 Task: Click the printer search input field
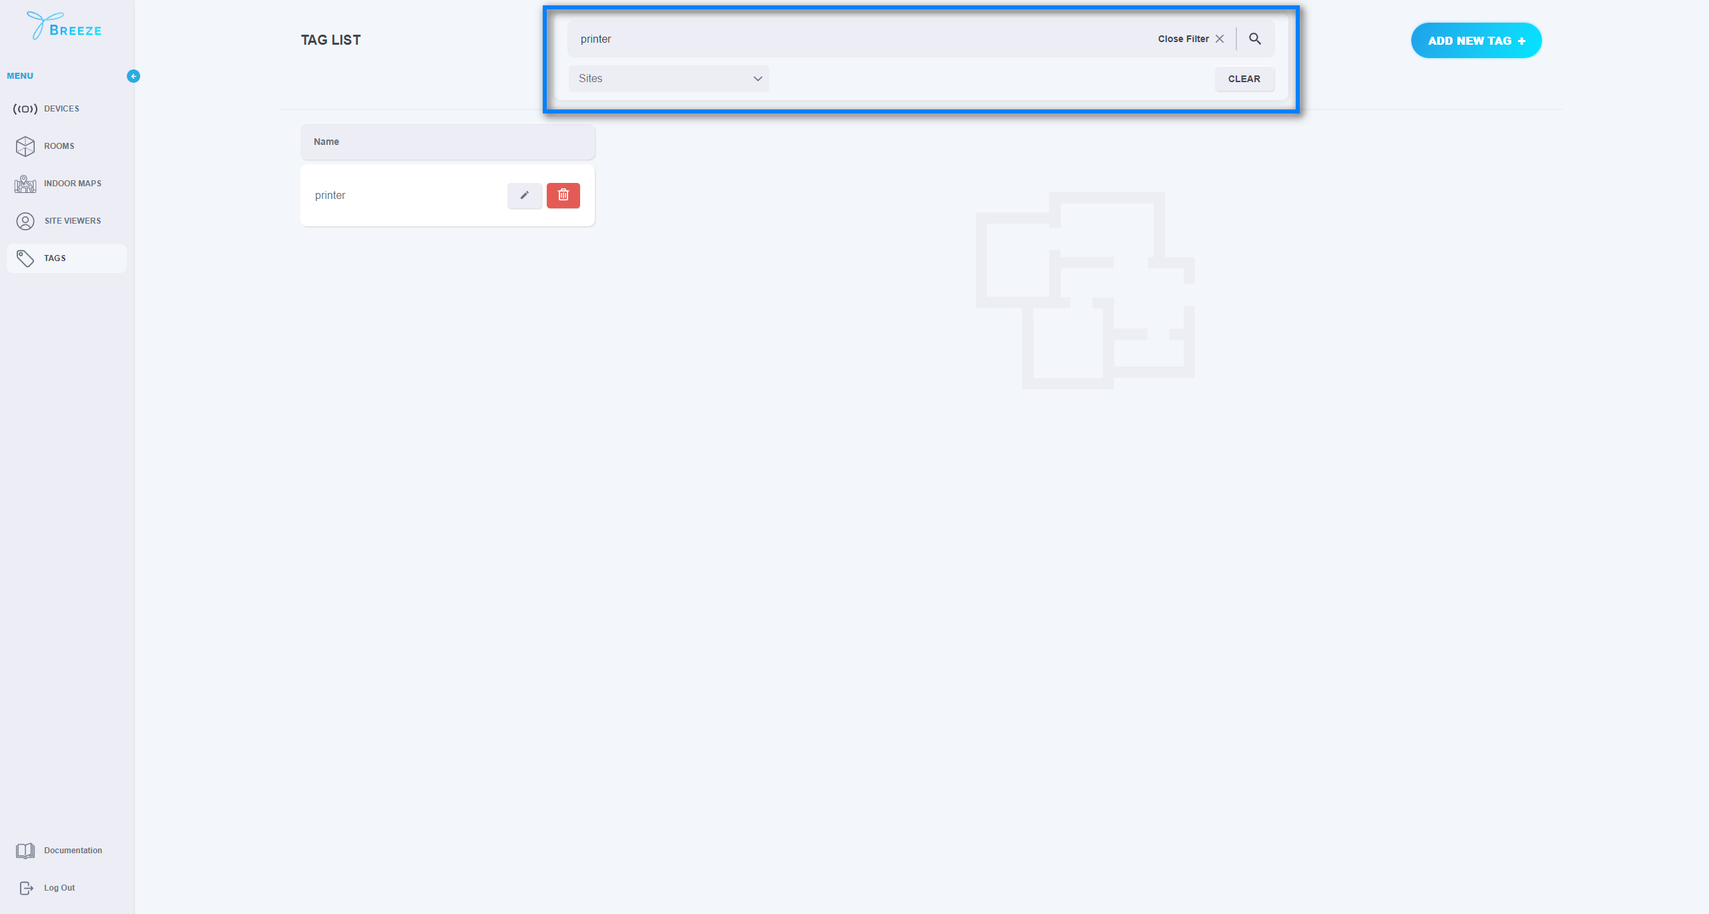[x=856, y=39]
